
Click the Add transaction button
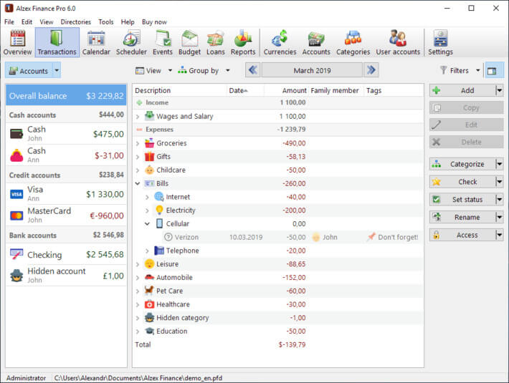point(462,90)
